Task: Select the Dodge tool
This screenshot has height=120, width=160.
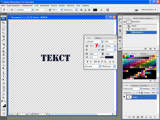Action: (x=3, y=68)
